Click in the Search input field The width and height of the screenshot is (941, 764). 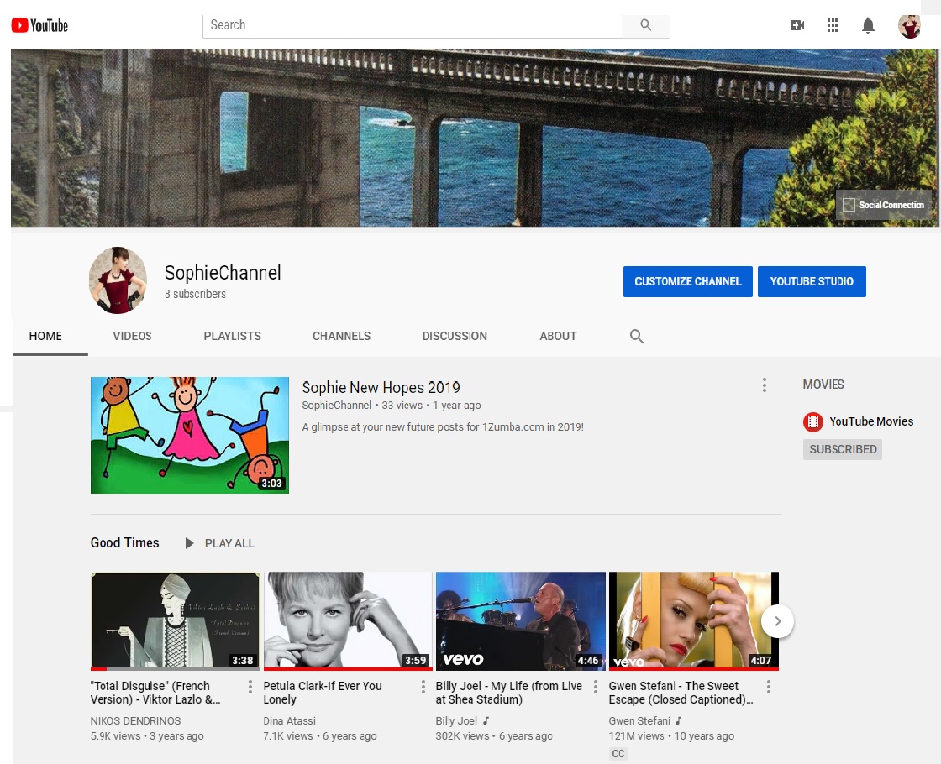click(x=412, y=25)
